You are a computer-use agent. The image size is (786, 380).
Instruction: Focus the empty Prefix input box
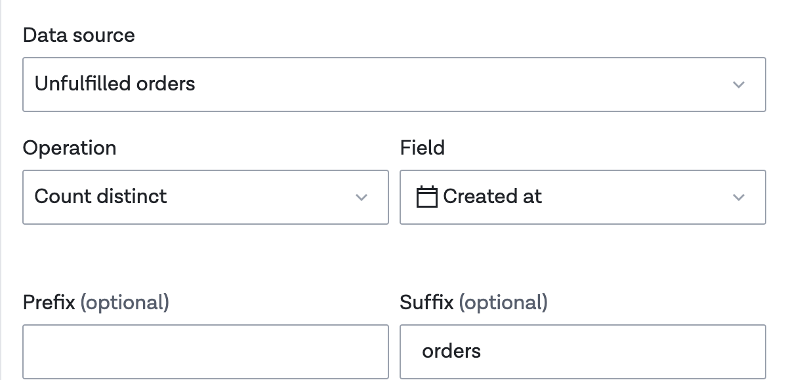[x=205, y=351]
